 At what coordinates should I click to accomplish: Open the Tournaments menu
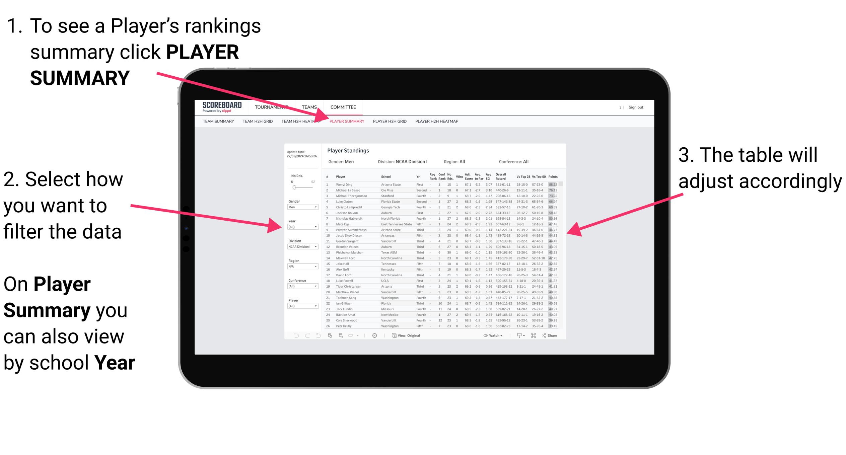pyautogui.click(x=273, y=107)
